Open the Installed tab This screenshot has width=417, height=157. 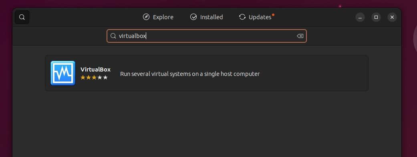click(206, 17)
